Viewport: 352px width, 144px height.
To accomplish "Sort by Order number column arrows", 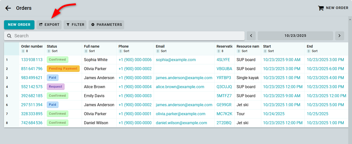I will coord(23,51).
